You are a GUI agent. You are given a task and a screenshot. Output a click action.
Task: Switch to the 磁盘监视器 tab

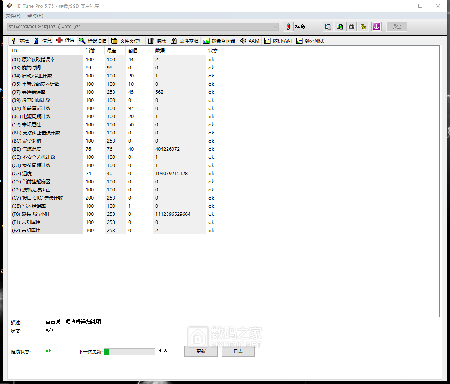point(219,41)
